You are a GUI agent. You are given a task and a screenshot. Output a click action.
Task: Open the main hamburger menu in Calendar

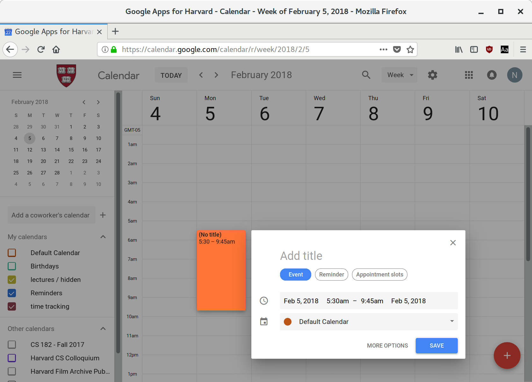point(17,75)
